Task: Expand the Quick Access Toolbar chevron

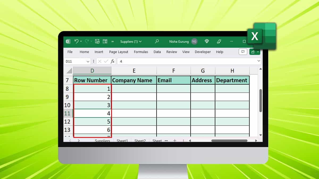Action: tap(112, 41)
